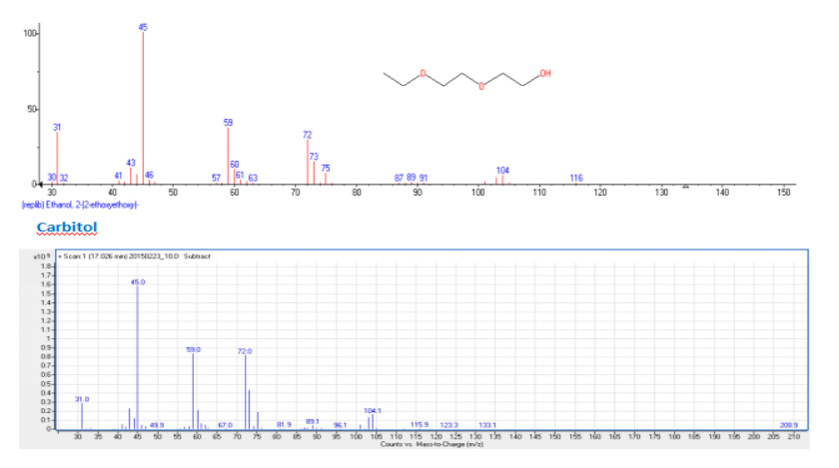
Task: Click the peak labeled 72 in the top spectrum
Action: pyautogui.click(x=308, y=161)
